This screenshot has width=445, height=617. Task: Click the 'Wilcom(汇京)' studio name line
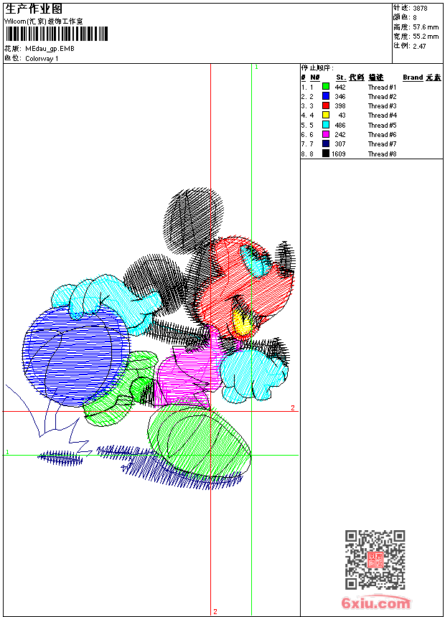click(44, 22)
